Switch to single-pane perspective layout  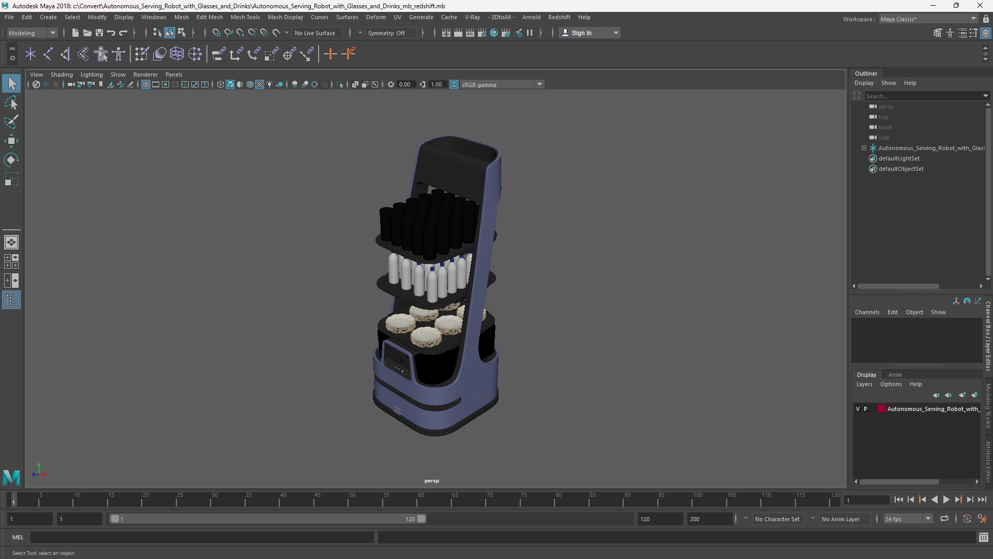(x=11, y=242)
